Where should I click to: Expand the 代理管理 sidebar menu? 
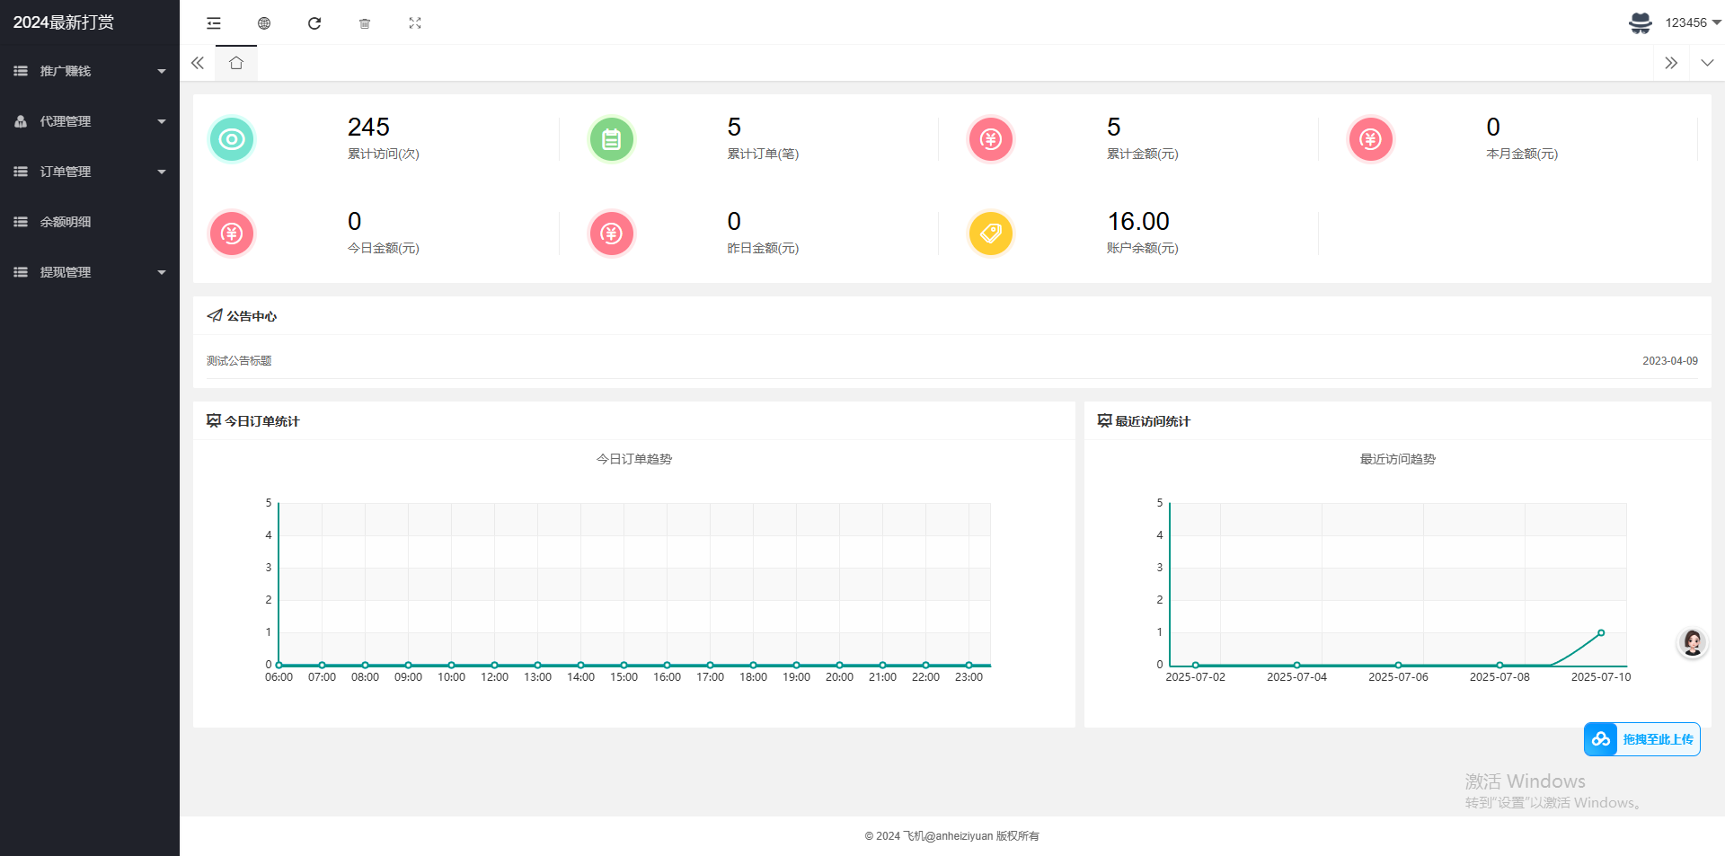90,121
